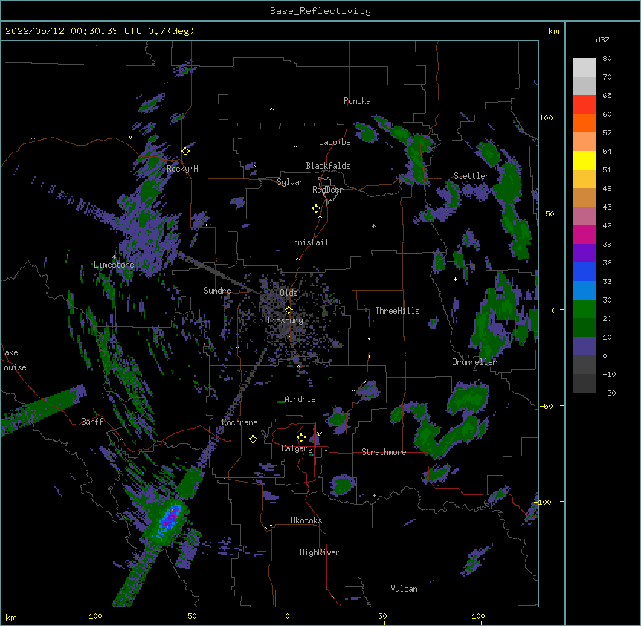This screenshot has width=641, height=626.
Task: Click the Blackfalds town label
Action: click(x=328, y=166)
